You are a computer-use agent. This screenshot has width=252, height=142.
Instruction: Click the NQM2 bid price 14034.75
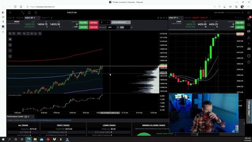42,24
